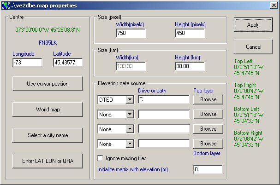Open the DTED elevation source dropdown

(130, 99)
